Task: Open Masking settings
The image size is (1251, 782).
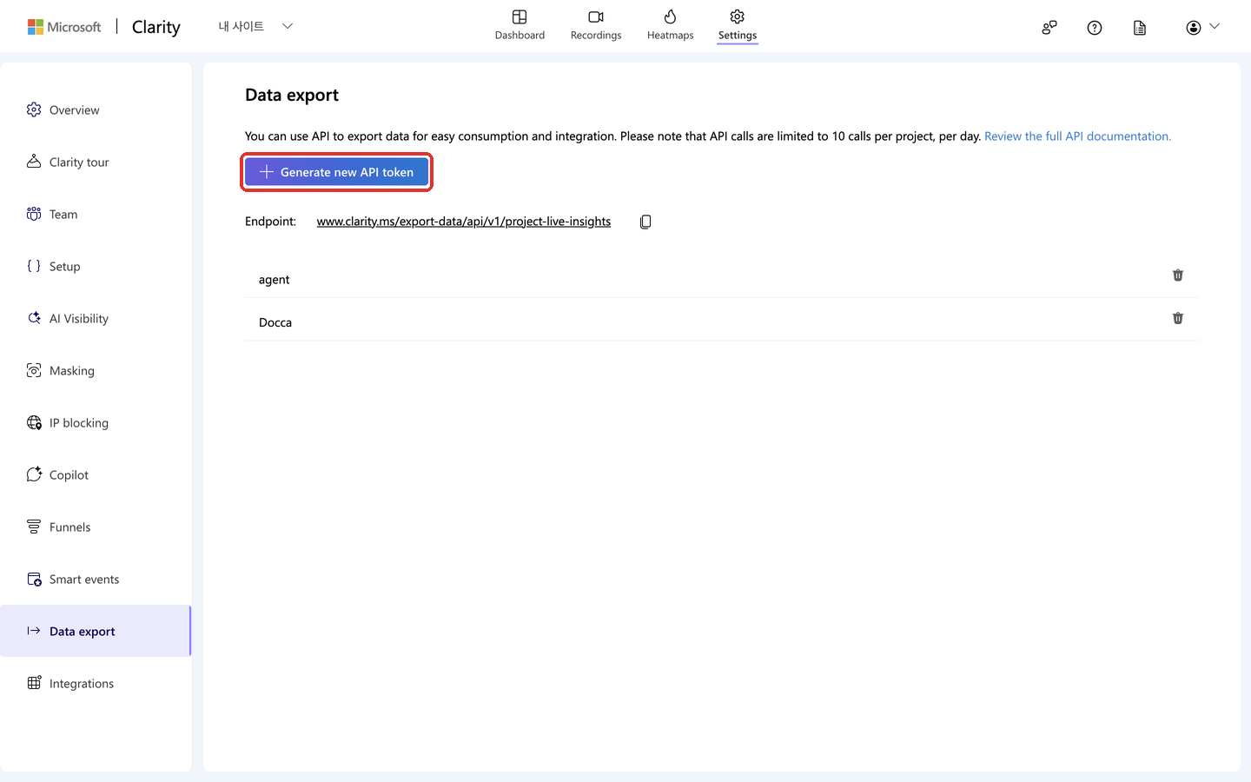Action: coord(96,371)
